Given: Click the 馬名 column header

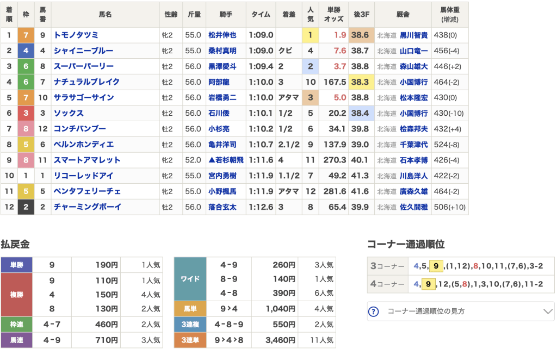Looking at the screenshot, I should 105,15.
